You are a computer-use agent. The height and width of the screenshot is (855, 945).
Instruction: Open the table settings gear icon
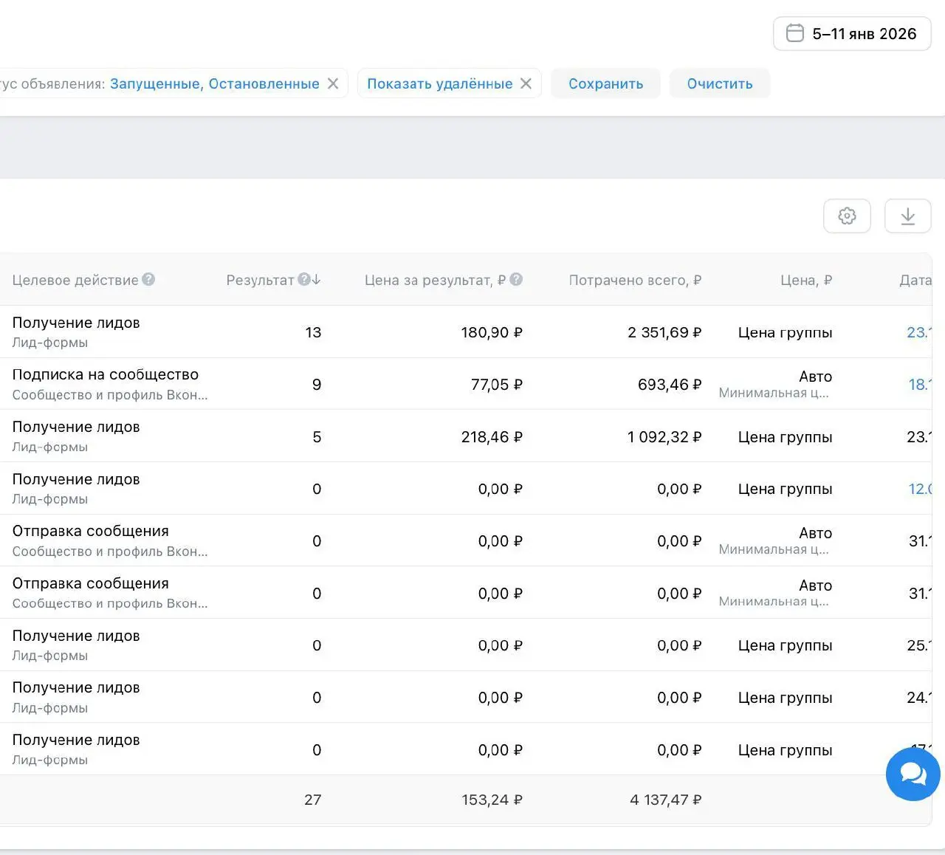coord(847,216)
